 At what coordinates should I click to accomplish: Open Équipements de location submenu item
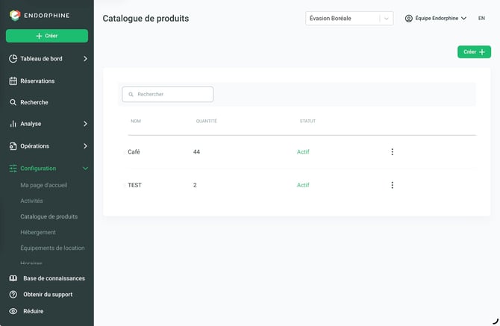coord(53,248)
